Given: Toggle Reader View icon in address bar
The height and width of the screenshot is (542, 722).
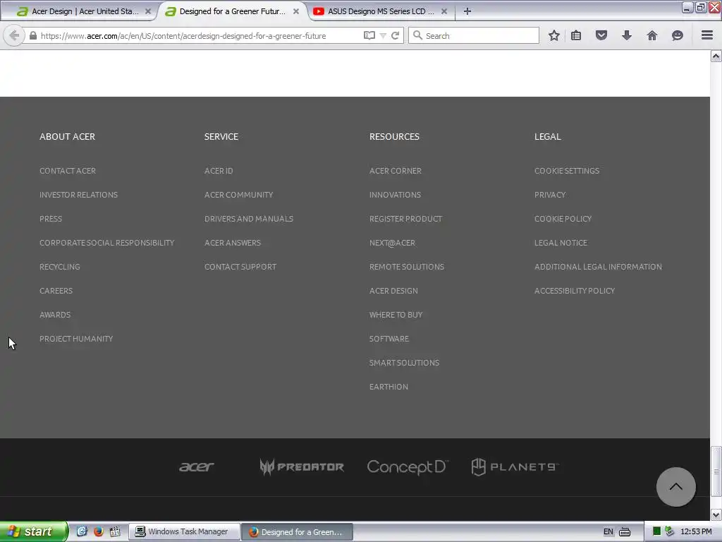Looking at the screenshot, I should tap(369, 35).
